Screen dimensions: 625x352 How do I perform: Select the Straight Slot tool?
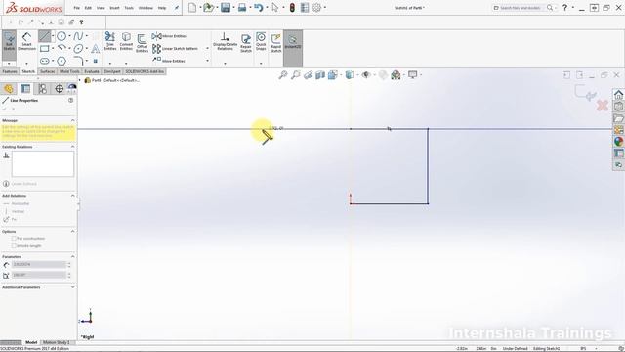pos(44,61)
